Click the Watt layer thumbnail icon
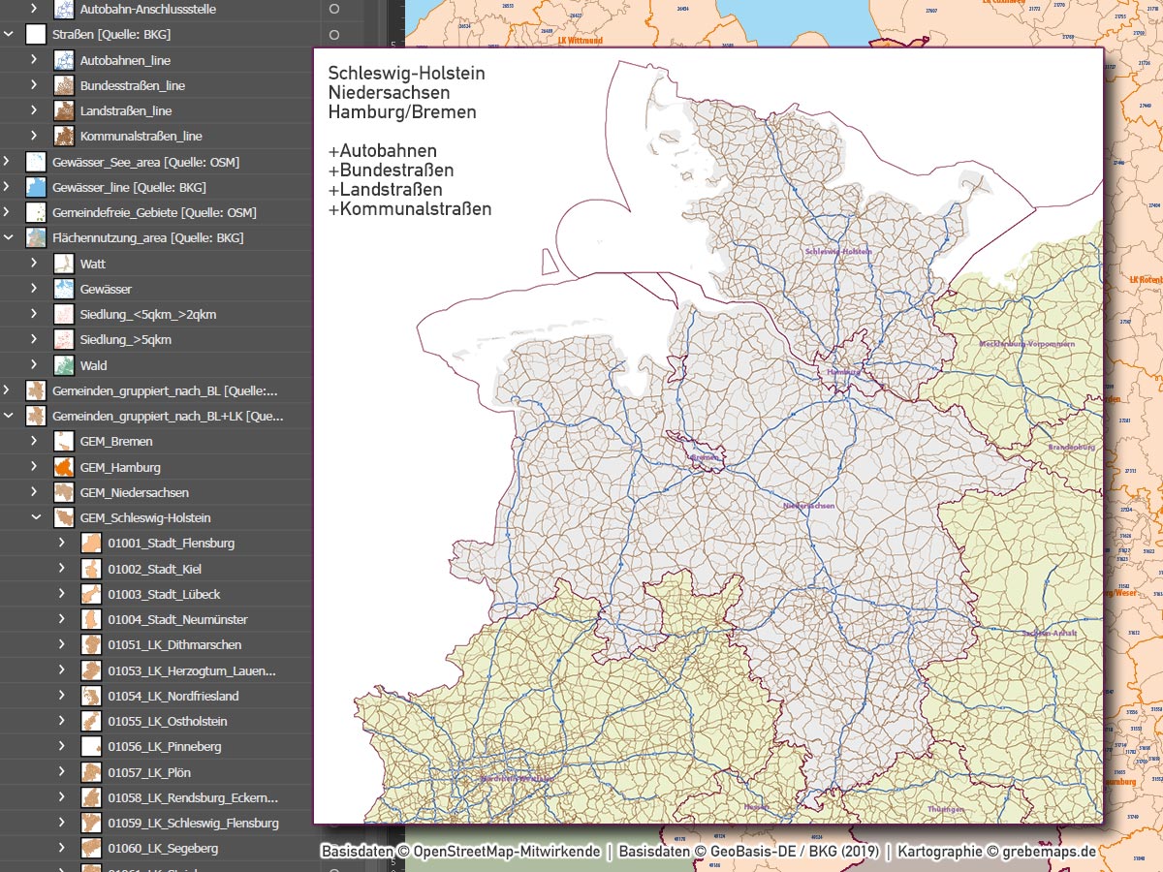This screenshot has height=872, width=1163. tap(64, 264)
